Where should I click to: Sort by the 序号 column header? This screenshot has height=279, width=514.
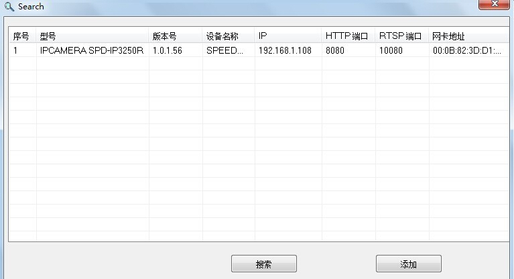point(21,36)
